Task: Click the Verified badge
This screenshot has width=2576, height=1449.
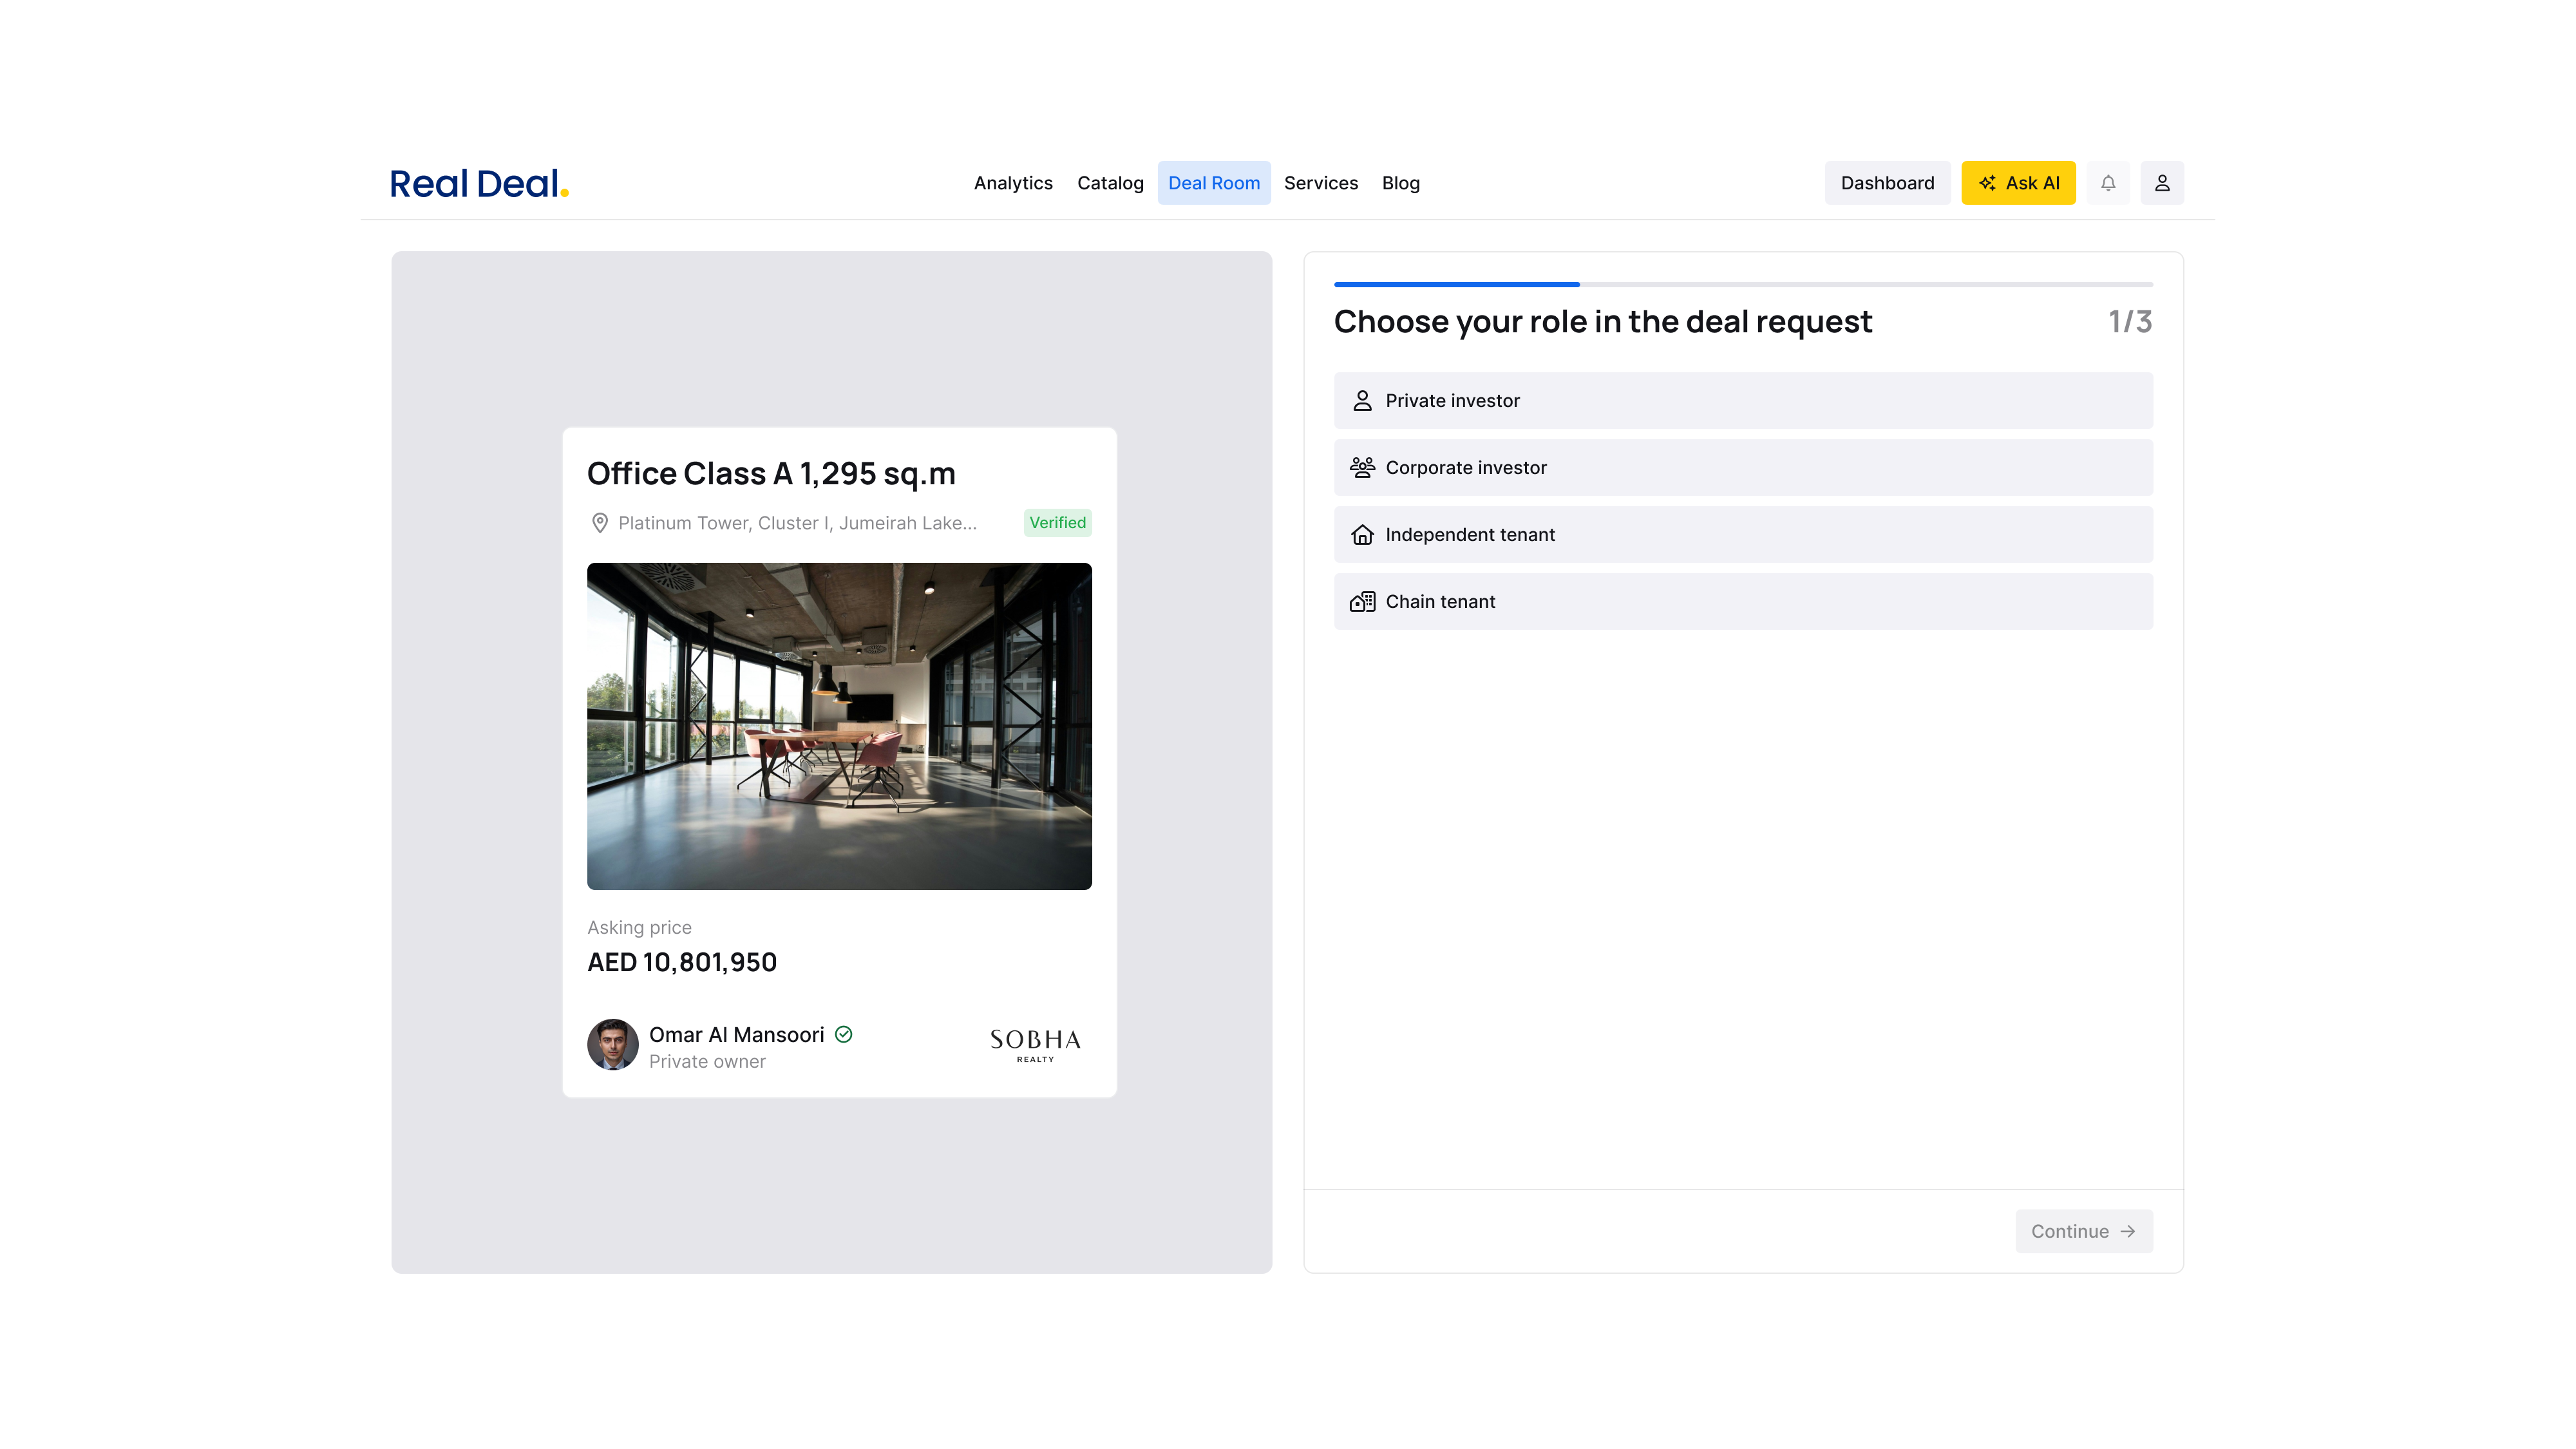Action: coord(1057,523)
